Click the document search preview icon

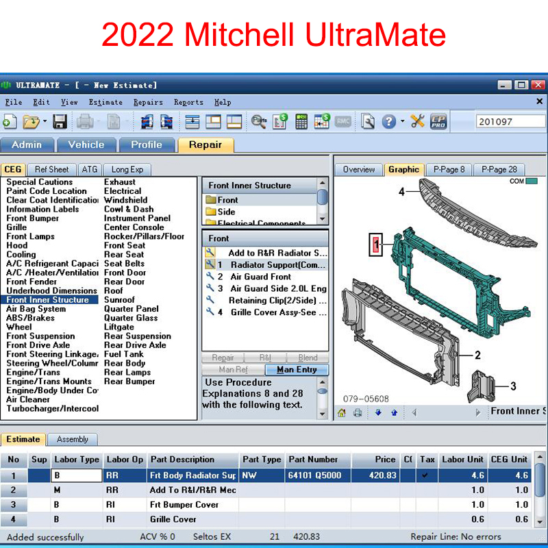coord(368,122)
